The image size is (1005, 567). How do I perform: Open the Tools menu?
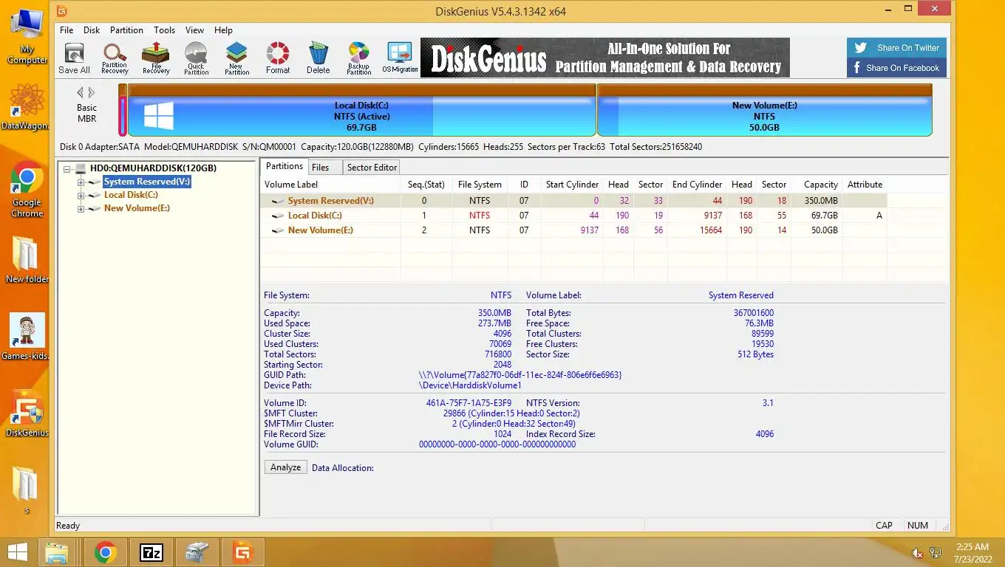click(x=164, y=30)
